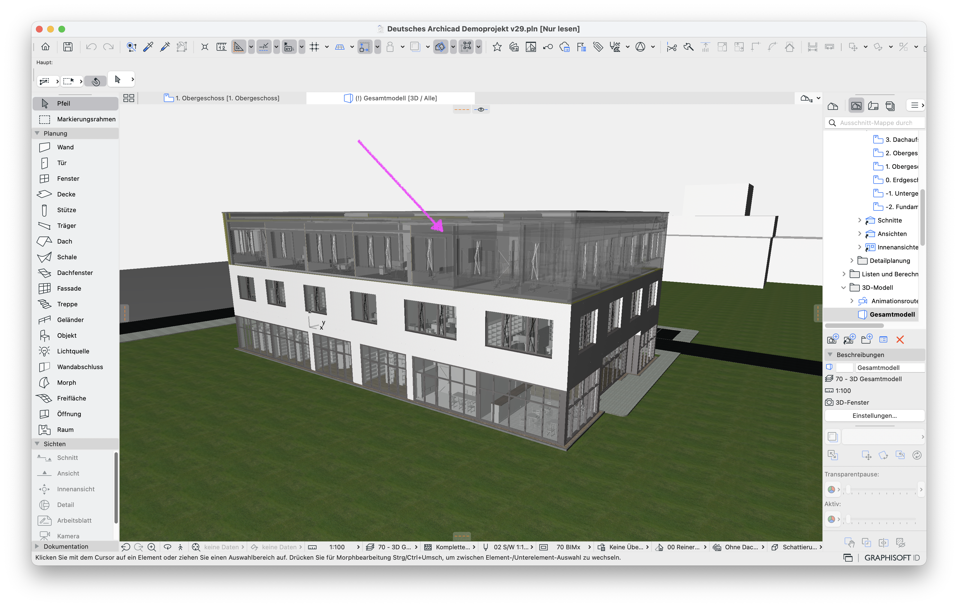
Task: Switch to the Gesamtmodell 3D tab
Action: (390, 98)
